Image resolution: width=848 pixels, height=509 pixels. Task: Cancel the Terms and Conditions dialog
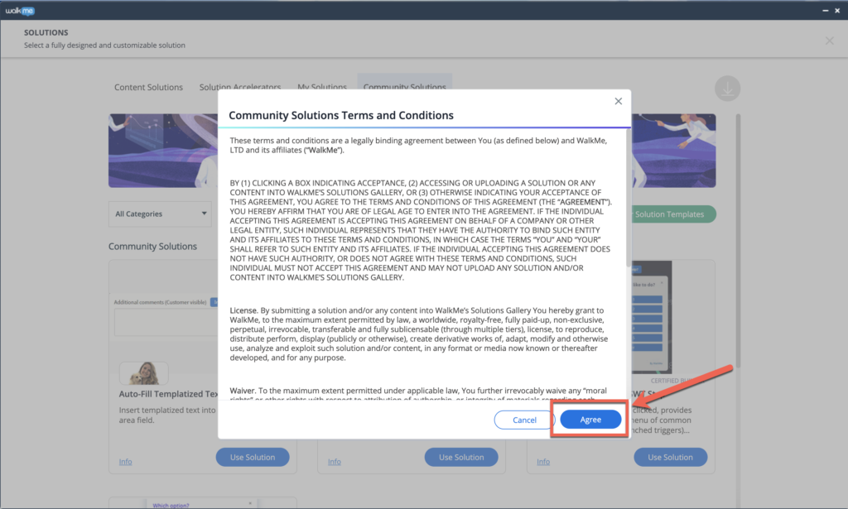(524, 420)
